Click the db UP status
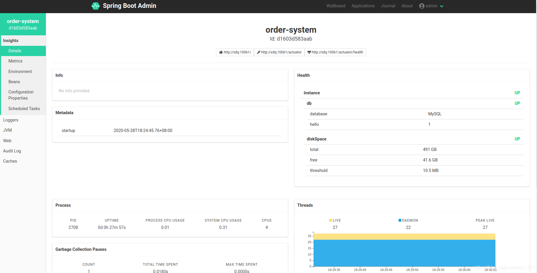The image size is (537, 273). click(x=517, y=103)
